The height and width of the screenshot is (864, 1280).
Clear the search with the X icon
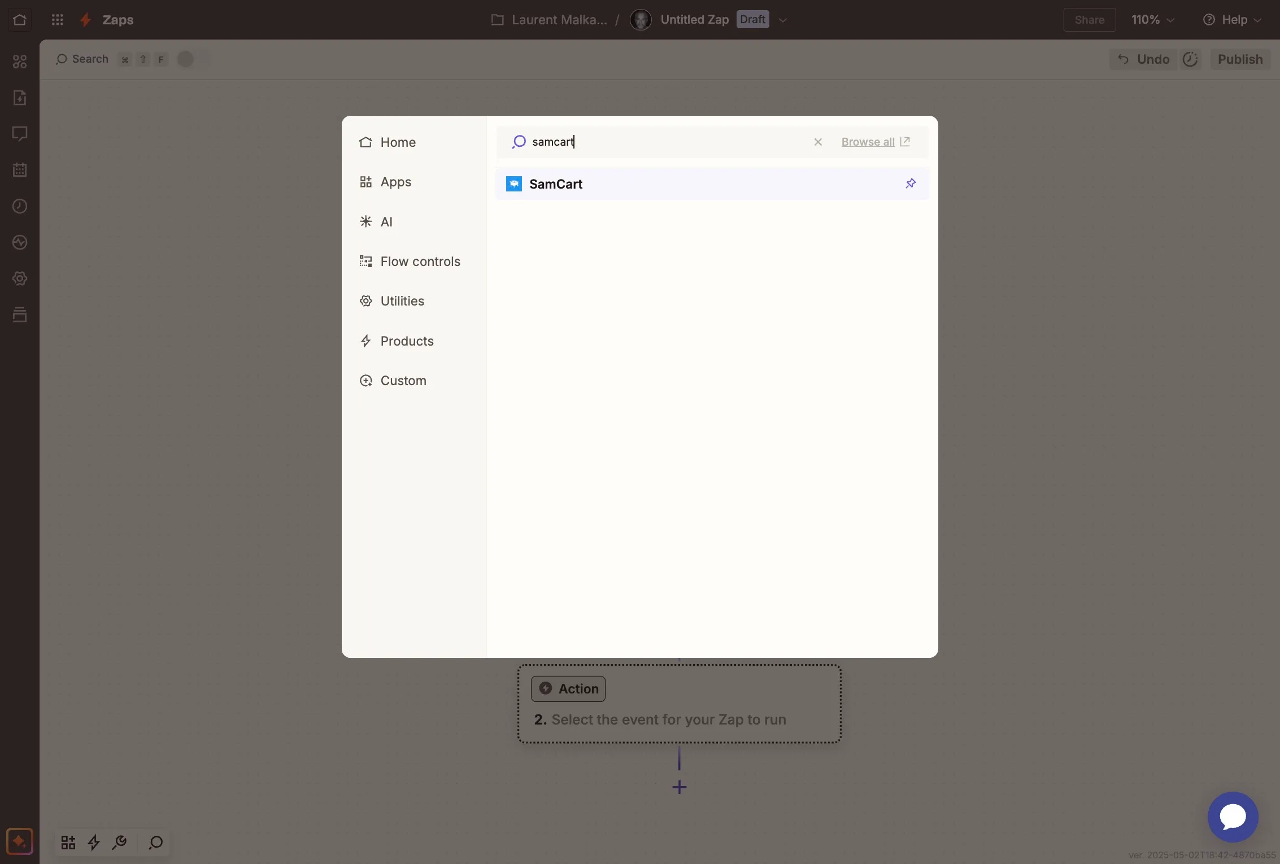(817, 142)
